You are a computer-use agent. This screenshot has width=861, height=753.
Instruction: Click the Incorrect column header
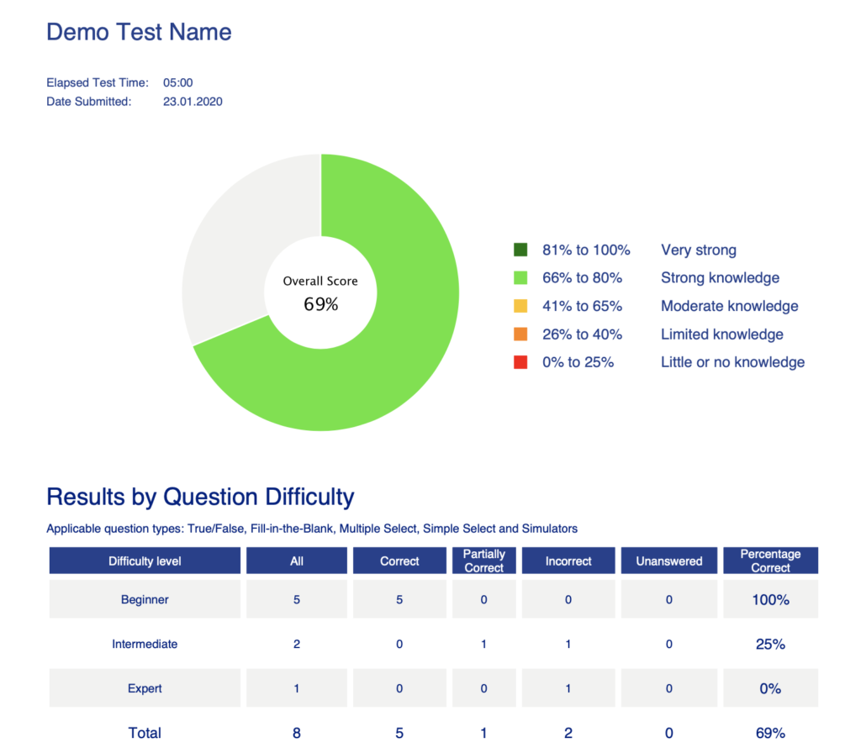coord(568,561)
